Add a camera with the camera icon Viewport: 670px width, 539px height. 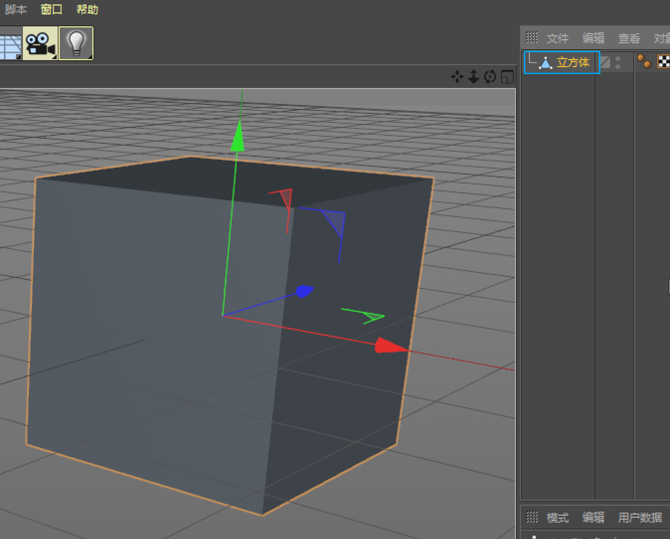tap(41, 44)
